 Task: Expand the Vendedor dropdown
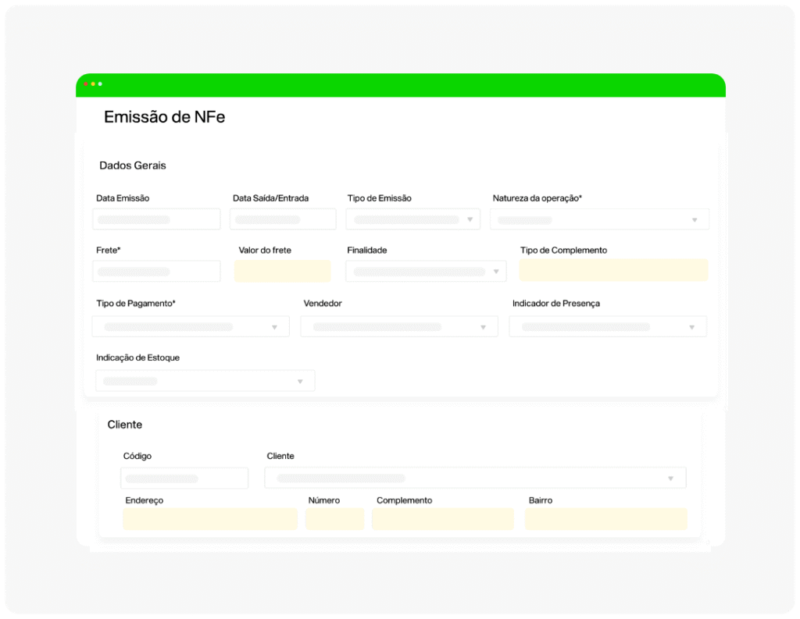point(399,327)
